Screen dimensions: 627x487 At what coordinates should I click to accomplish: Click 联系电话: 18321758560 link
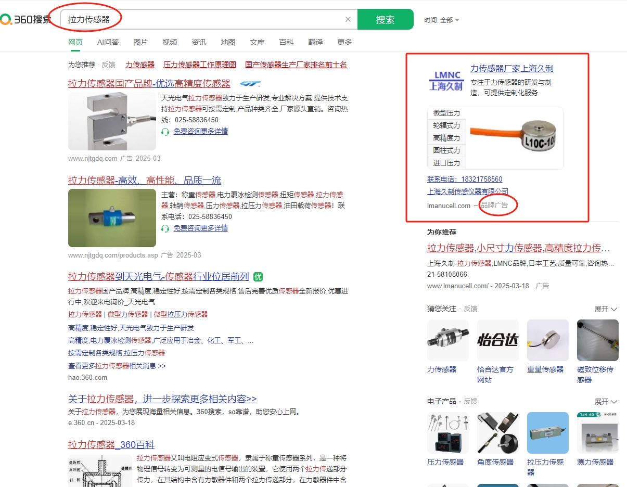(x=465, y=179)
